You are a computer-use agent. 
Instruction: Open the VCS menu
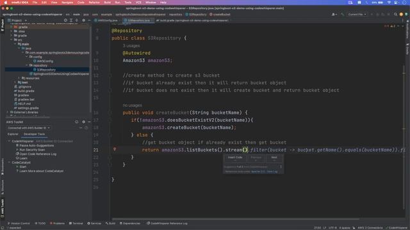[138, 3]
